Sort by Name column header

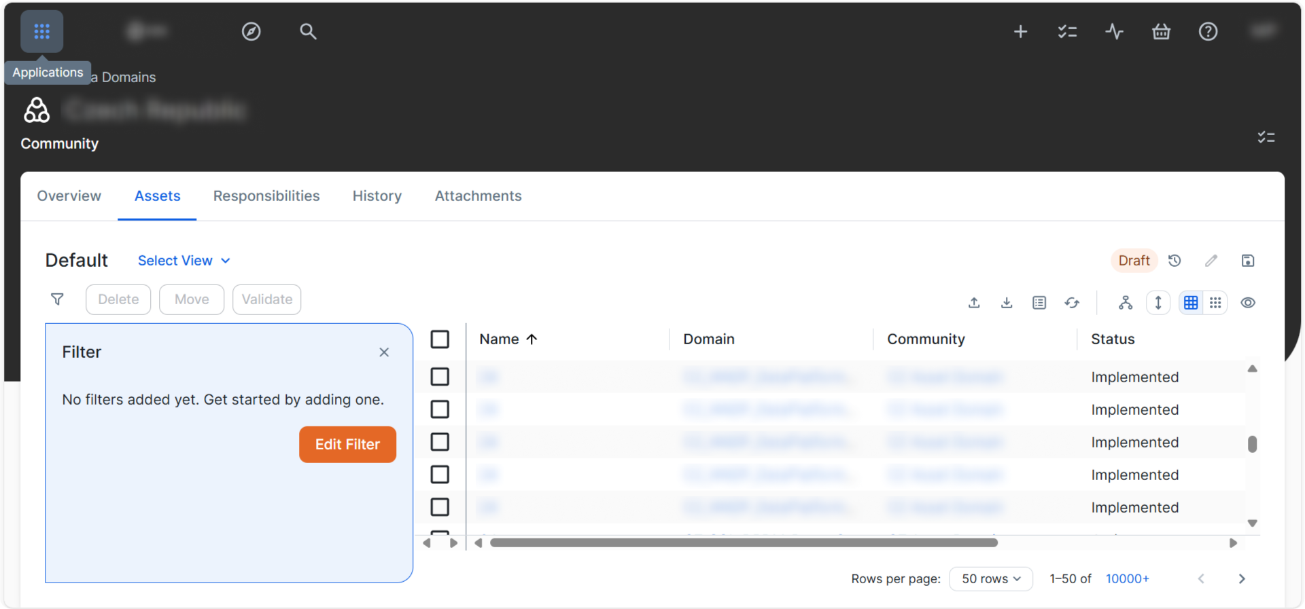click(x=508, y=339)
